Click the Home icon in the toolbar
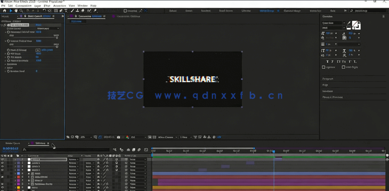Viewport: 389px width, 191px height. click(5, 11)
